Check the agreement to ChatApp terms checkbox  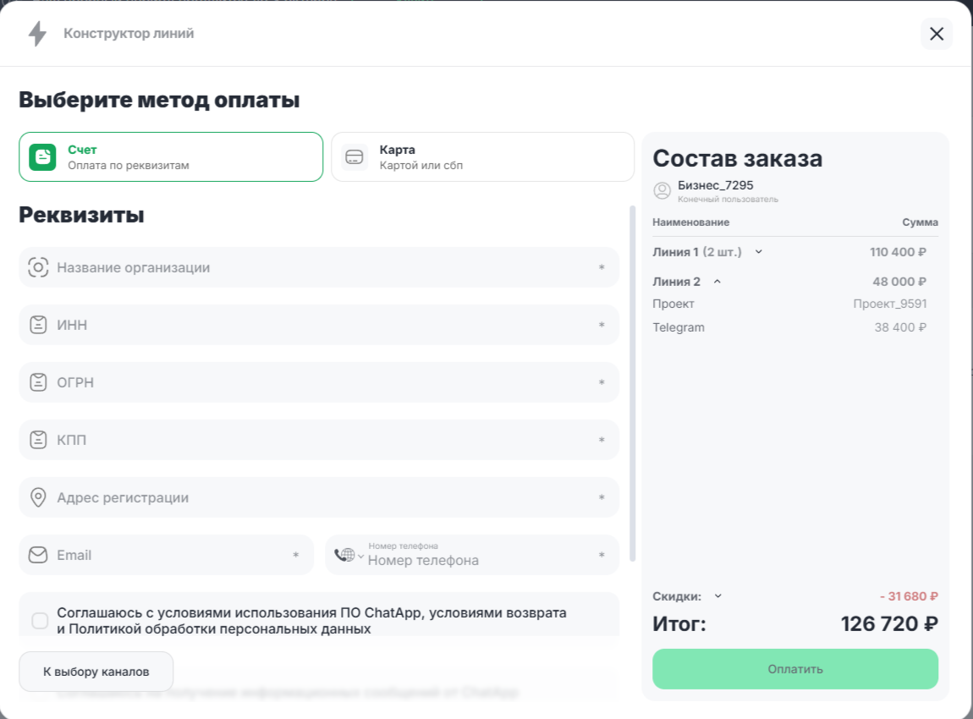(40, 621)
